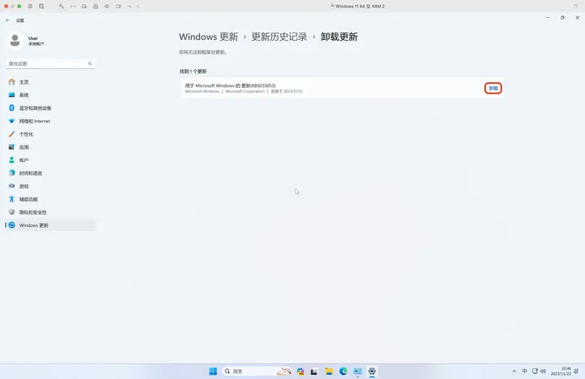Click the VM toolbar sound icon
Viewport: 585px width, 379px height.
click(106, 6)
